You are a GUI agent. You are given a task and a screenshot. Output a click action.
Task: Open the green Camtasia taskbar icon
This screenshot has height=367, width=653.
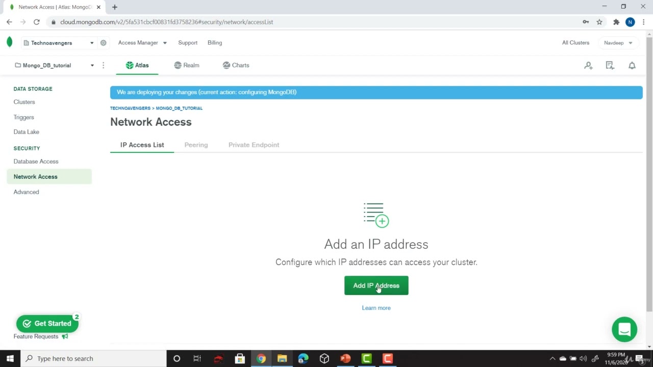pyautogui.click(x=366, y=358)
